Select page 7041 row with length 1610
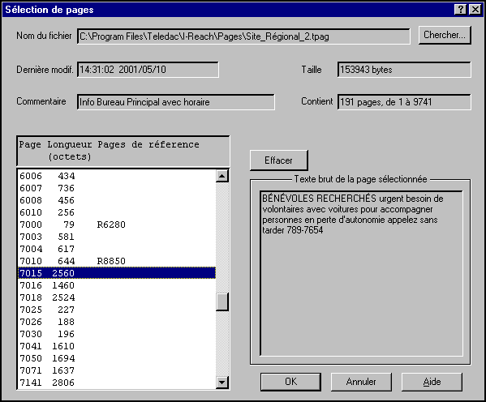 click(x=117, y=346)
